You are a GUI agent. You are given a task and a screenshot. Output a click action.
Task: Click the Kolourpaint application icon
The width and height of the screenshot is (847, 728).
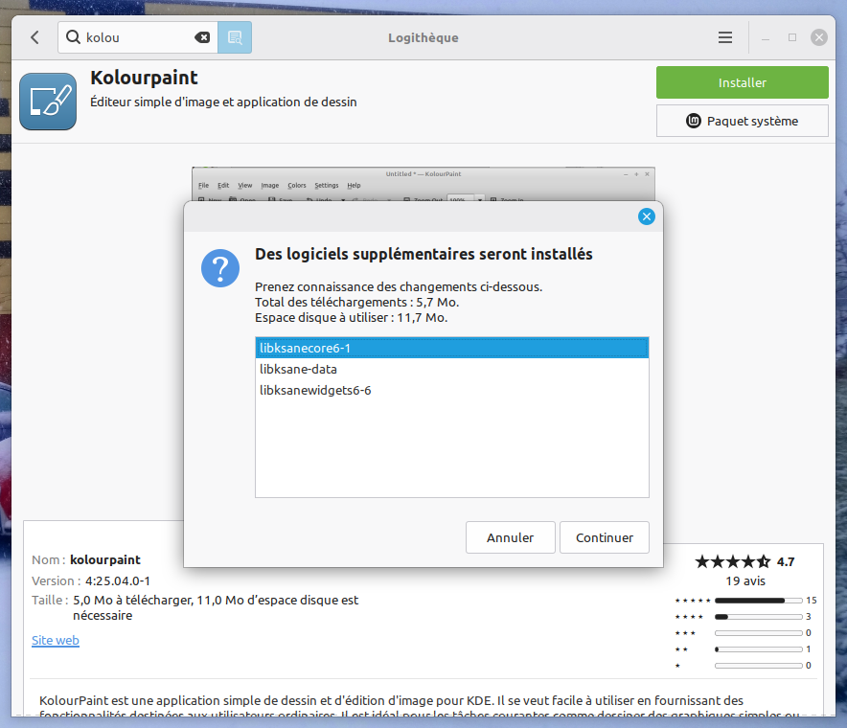pos(48,102)
